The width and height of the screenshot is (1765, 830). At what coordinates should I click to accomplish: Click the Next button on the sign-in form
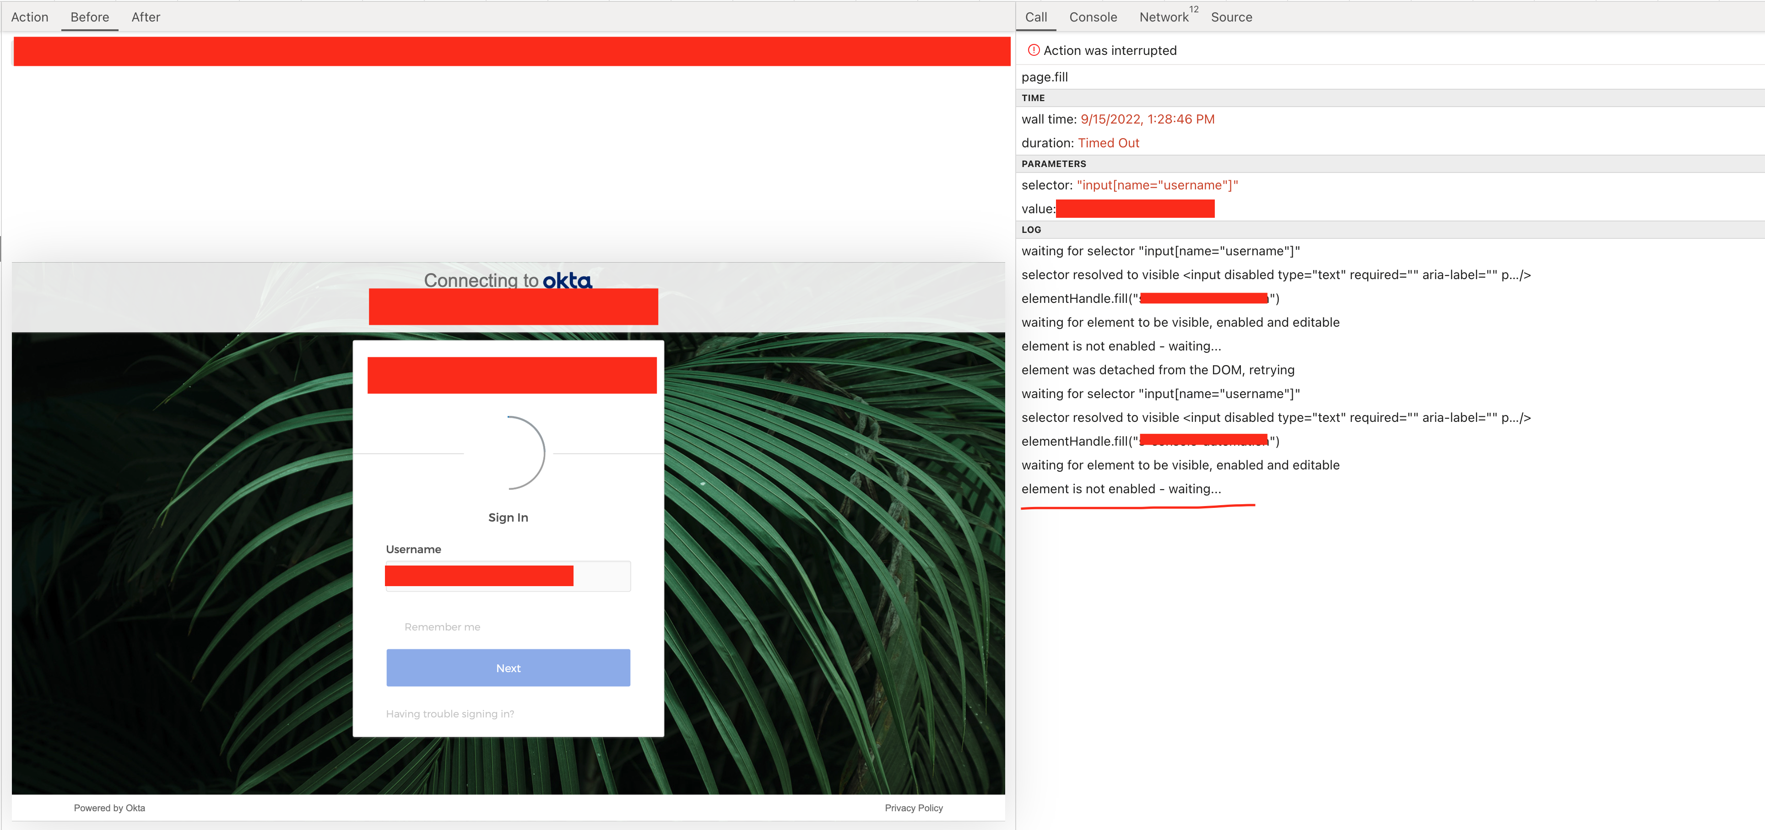point(508,668)
